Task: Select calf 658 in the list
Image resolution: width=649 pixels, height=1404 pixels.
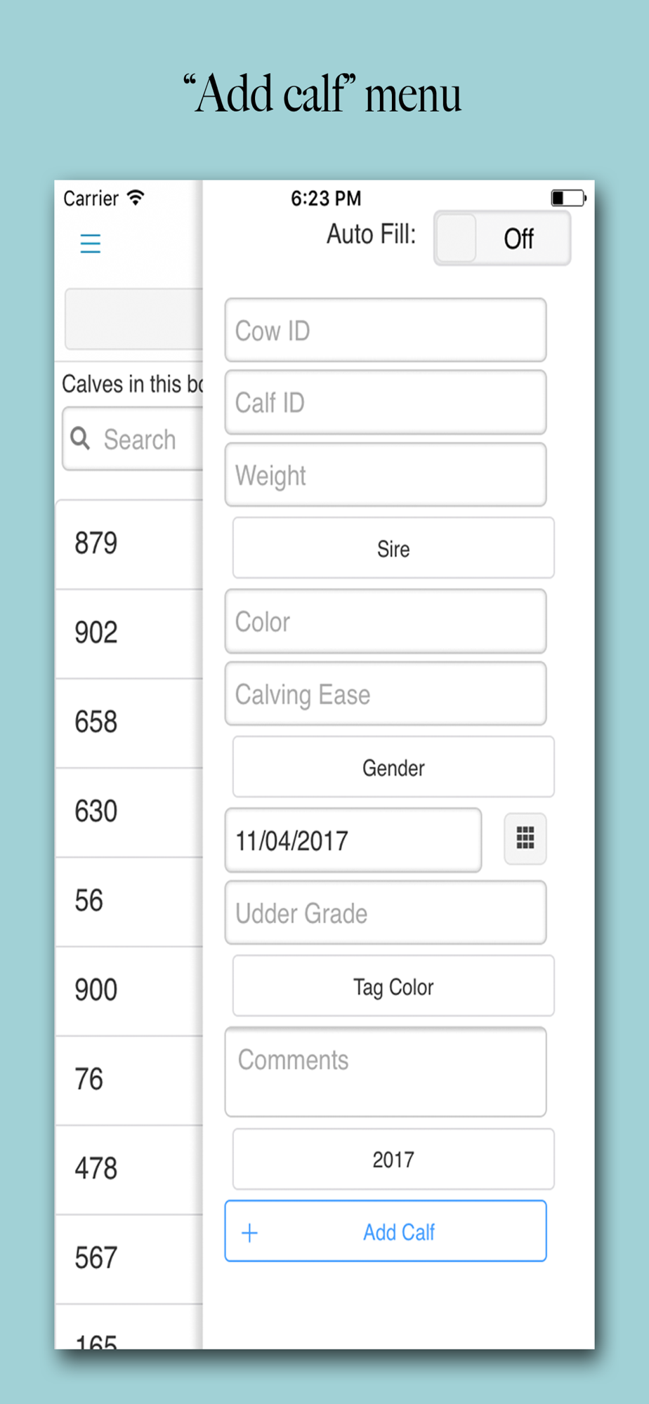Action: click(x=129, y=722)
